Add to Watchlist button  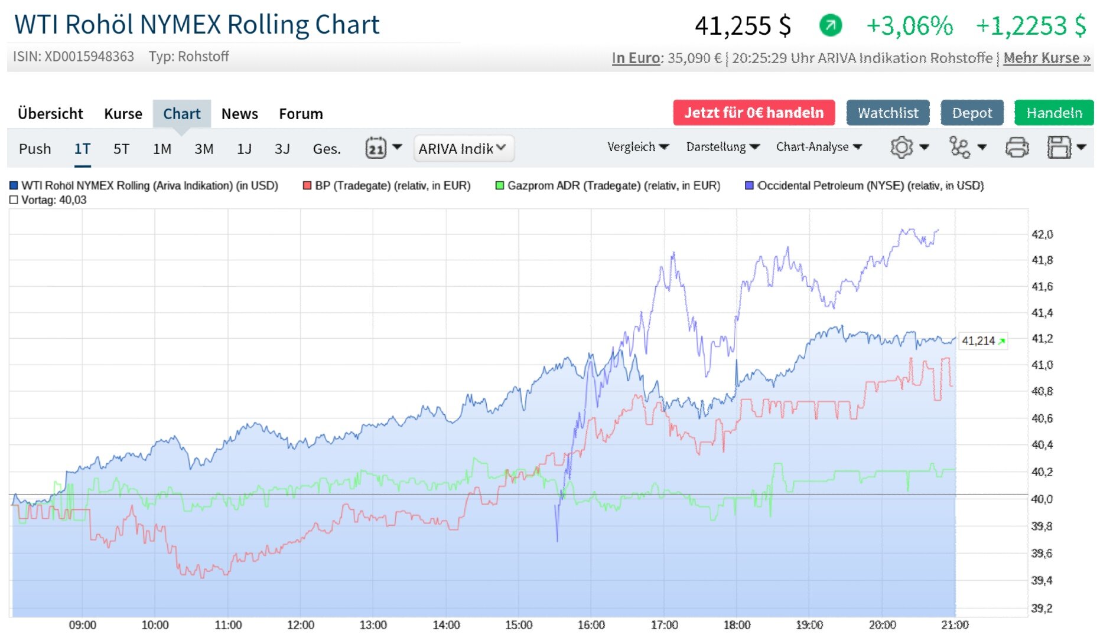point(887,113)
